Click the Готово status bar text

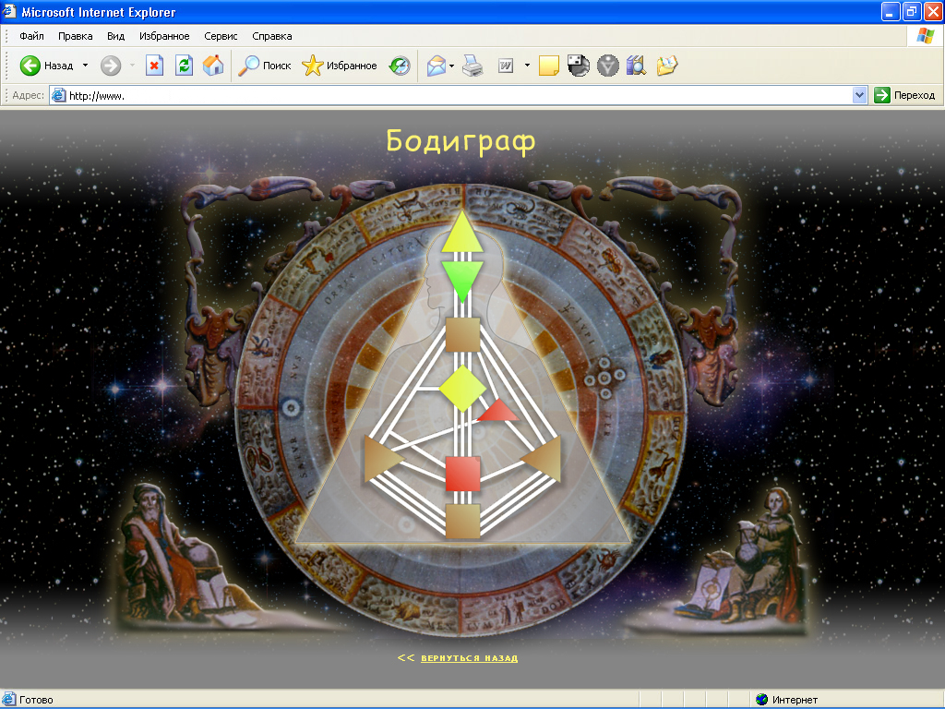(36, 700)
